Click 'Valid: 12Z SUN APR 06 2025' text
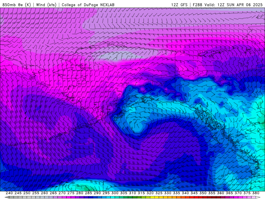265x199 pixels. (x=234, y=5)
